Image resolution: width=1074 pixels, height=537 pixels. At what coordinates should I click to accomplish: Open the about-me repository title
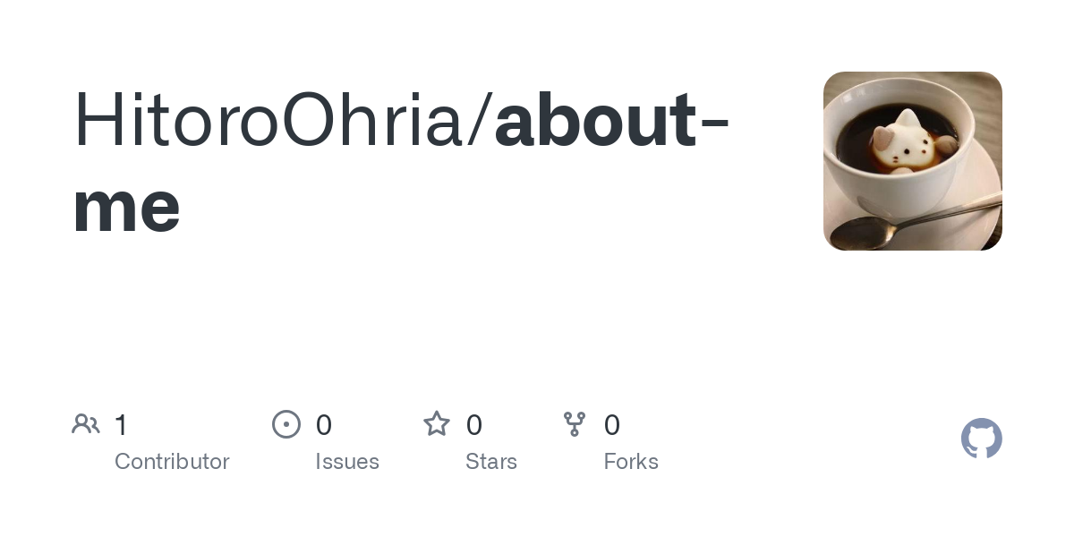401,163
